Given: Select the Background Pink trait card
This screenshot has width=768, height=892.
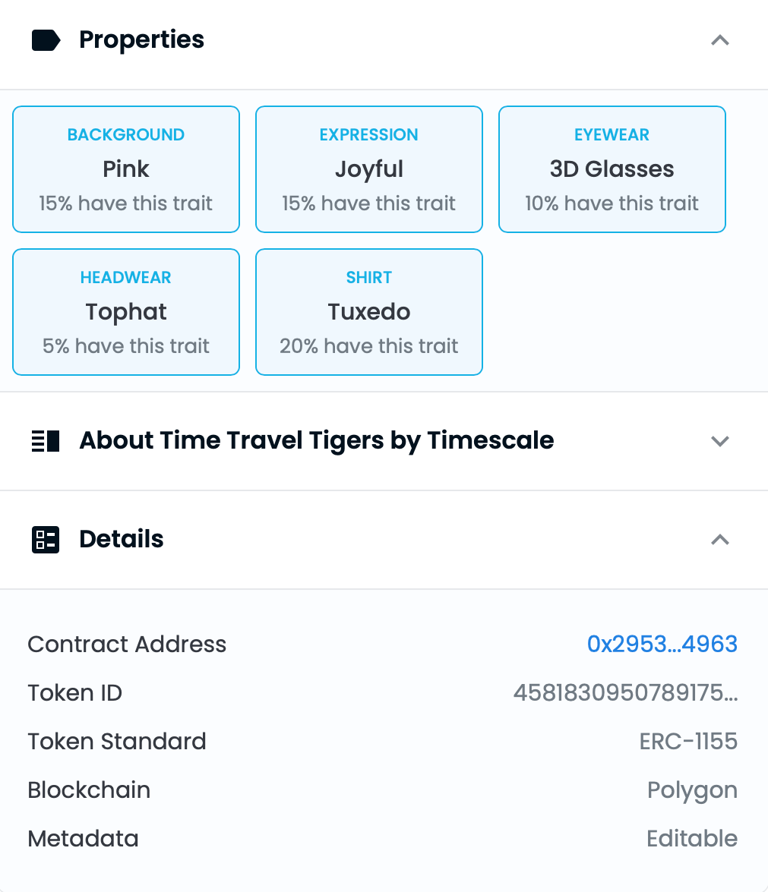Looking at the screenshot, I should [126, 169].
